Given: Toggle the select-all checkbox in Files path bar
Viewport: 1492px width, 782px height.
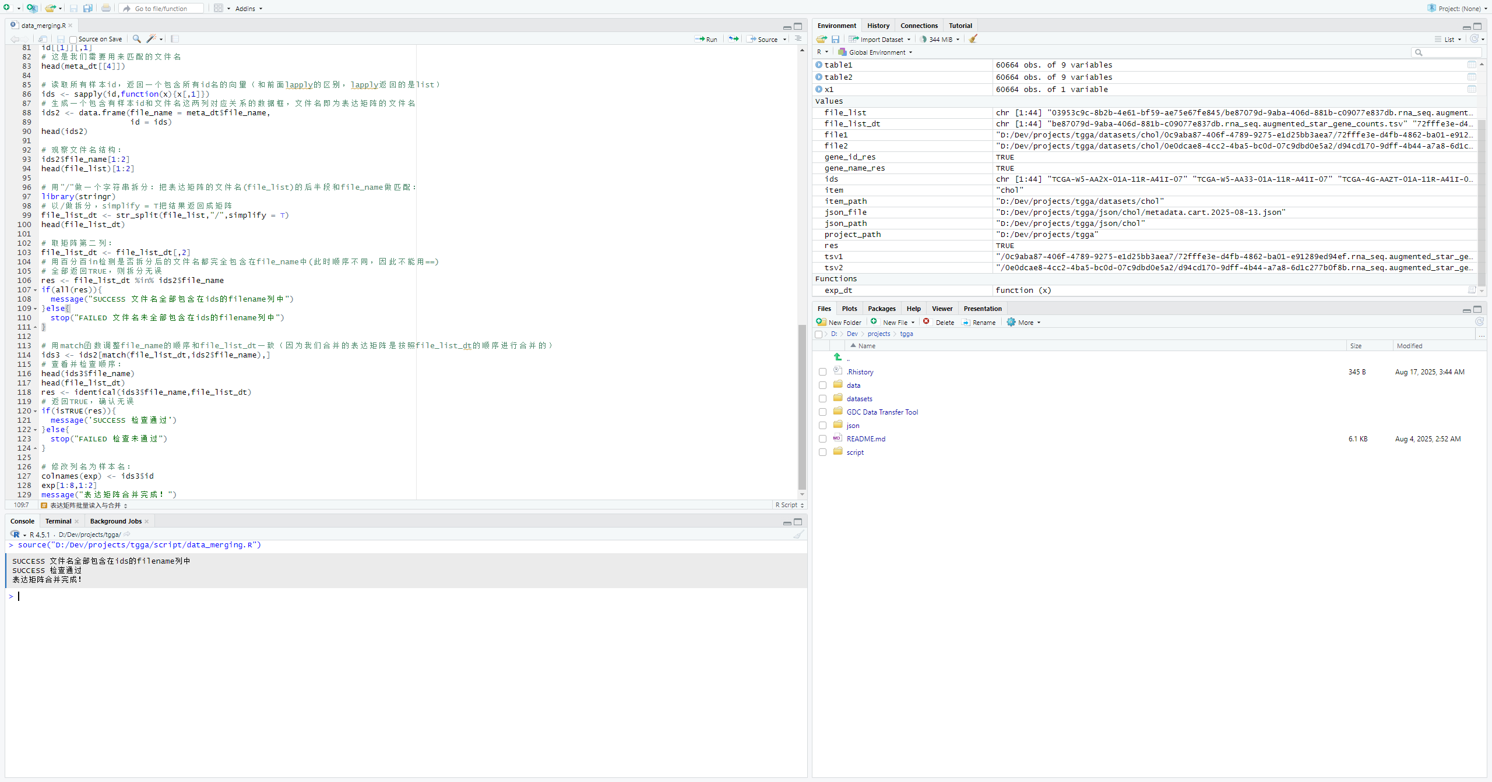Looking at the screenshot, I should (818, 334).
